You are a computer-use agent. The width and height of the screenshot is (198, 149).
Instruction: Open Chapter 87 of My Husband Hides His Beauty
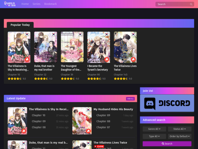pyautogui.click(x=103, y=127)
